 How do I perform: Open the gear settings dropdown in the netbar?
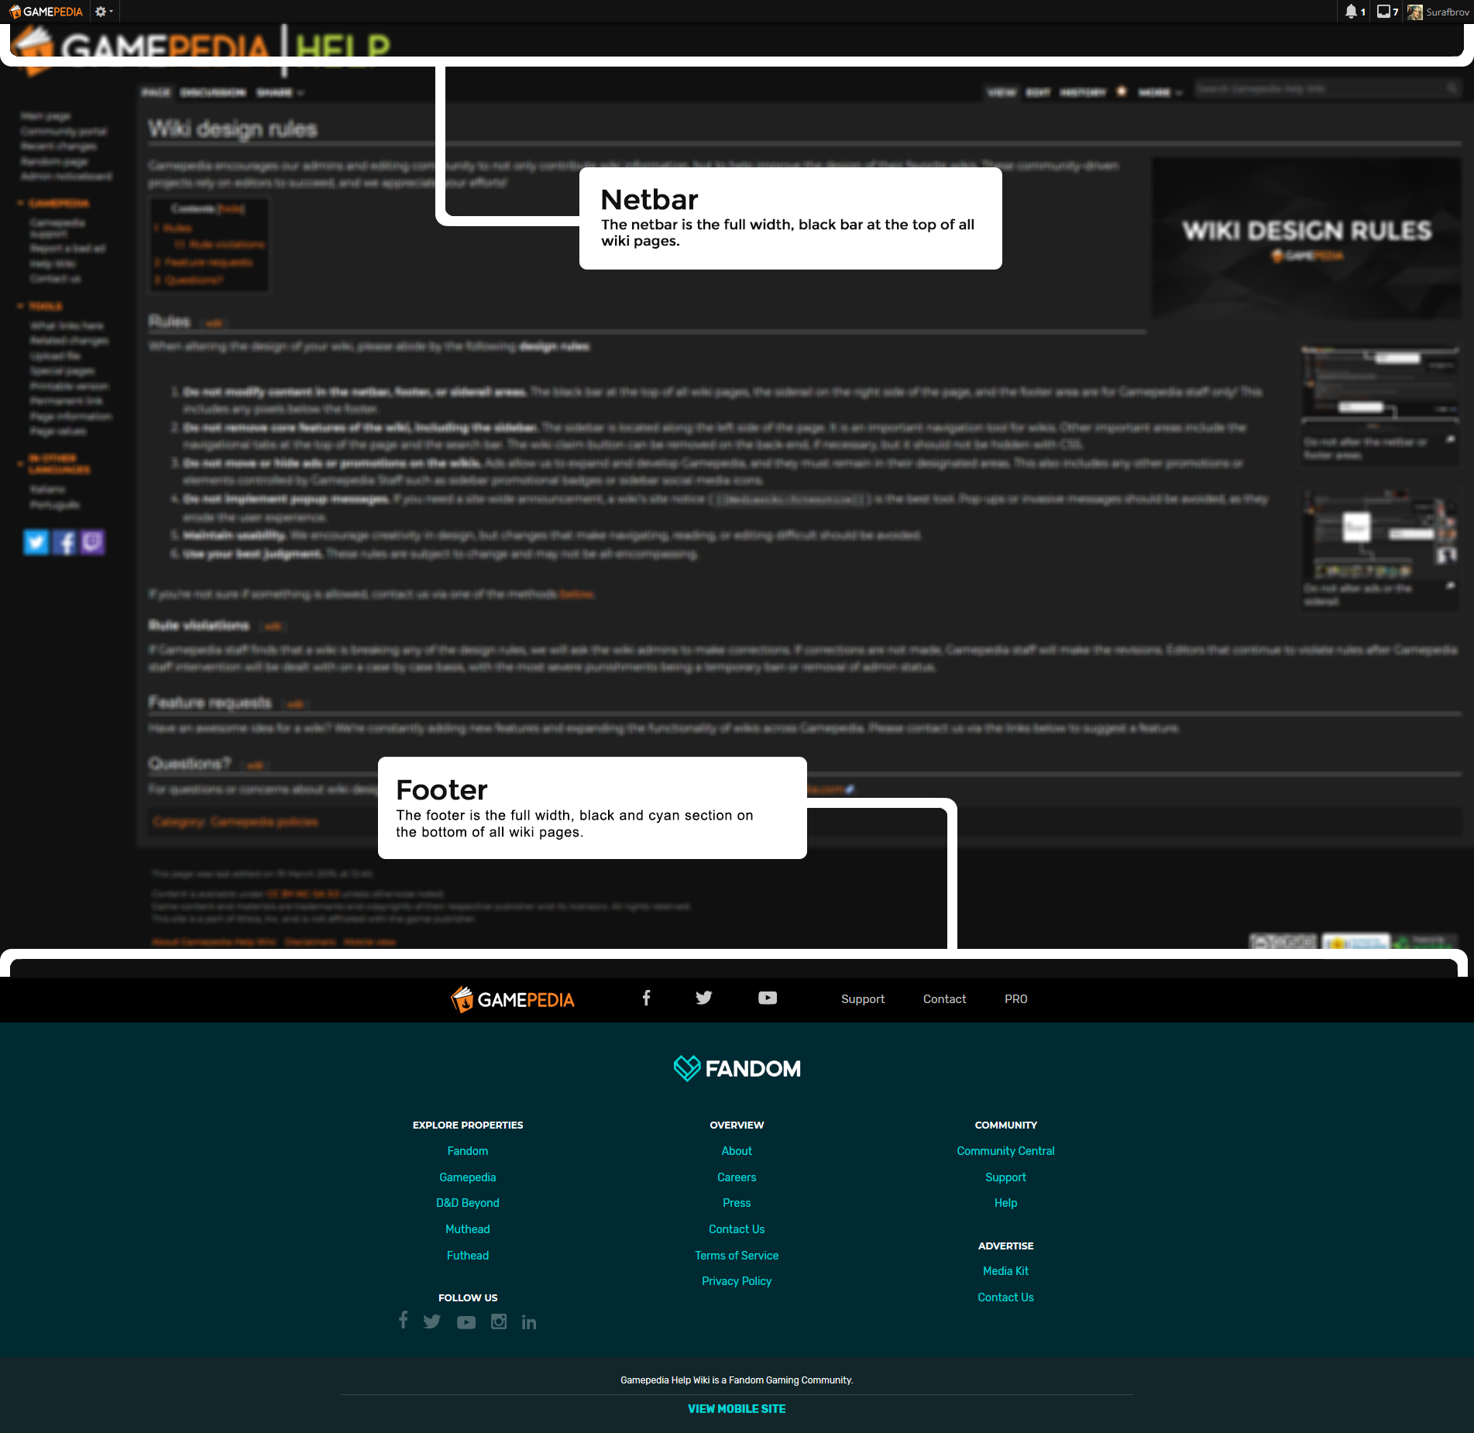[x=104, y=12]
